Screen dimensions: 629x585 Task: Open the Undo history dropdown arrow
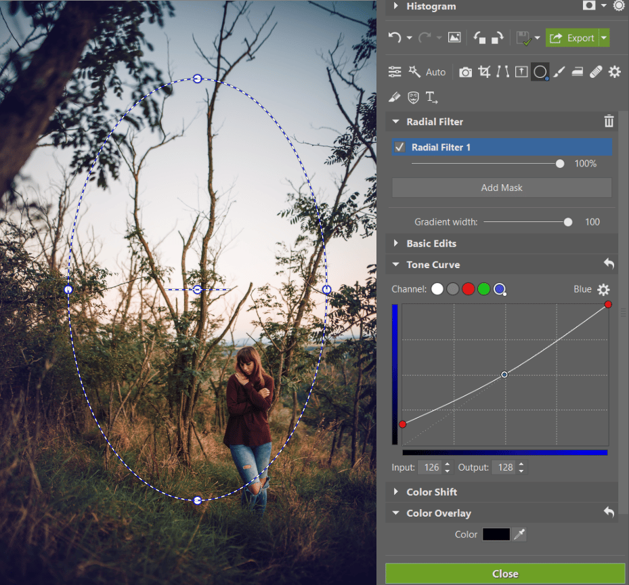[x=409, y=38]
